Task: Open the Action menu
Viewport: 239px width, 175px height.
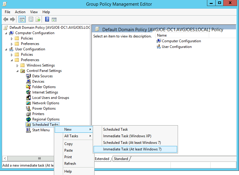Action: pyautogui.click(x=20, y=12)
